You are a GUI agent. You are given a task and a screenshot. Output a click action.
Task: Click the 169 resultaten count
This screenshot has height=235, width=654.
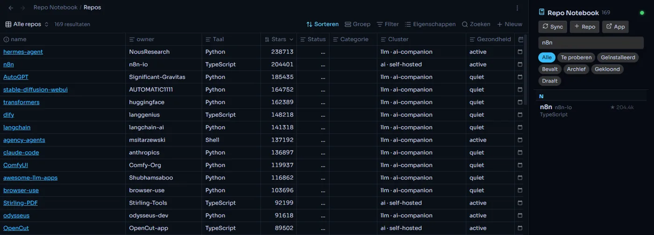72,24
